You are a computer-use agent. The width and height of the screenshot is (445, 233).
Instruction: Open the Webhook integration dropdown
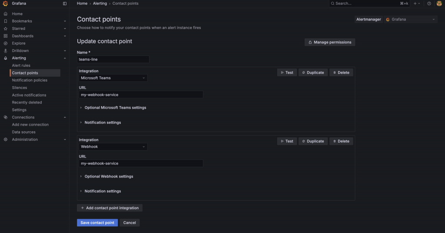click(x=113, y=147)
